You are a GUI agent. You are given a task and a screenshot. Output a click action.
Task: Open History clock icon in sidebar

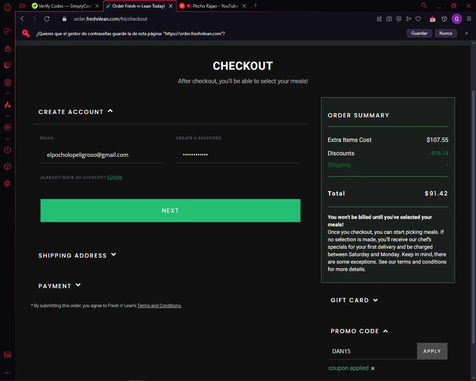(x=8, y=150)
